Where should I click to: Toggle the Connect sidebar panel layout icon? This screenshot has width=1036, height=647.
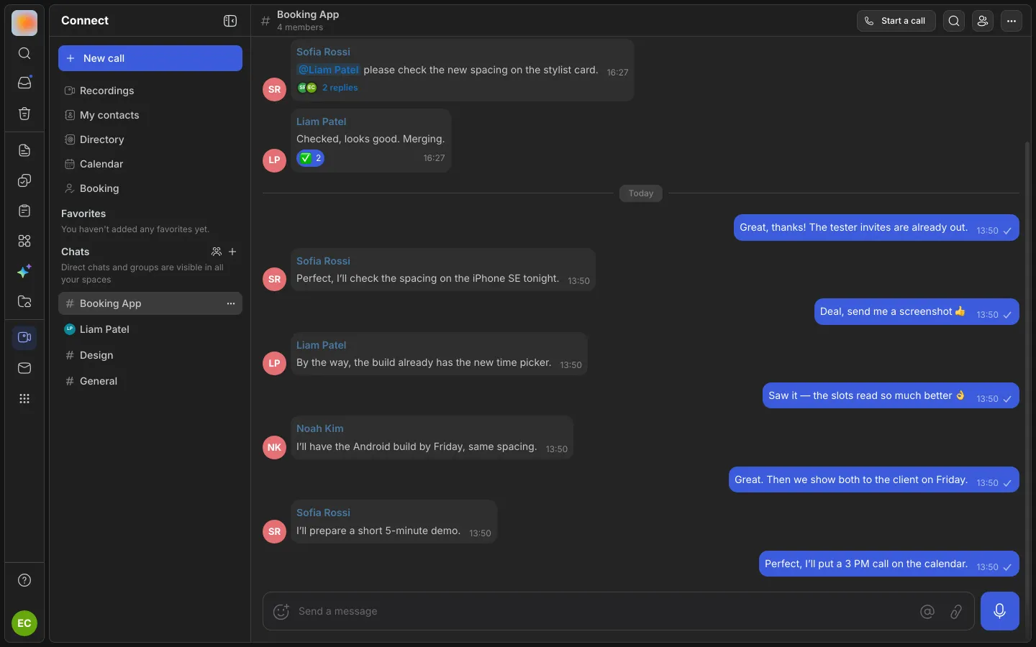[x=230, y=21]
